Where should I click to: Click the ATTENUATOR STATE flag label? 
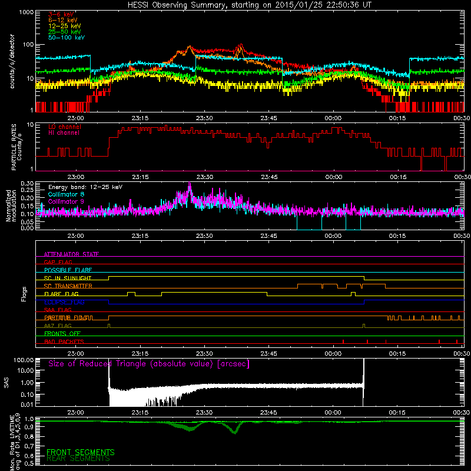71,254
